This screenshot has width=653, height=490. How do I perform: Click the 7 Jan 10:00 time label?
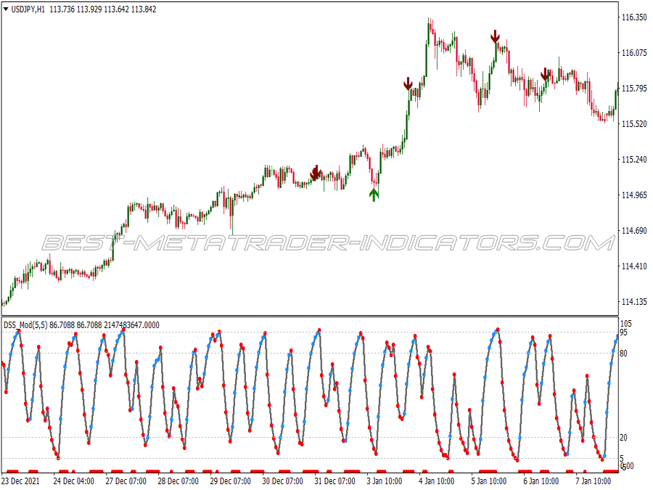point(594,481)
